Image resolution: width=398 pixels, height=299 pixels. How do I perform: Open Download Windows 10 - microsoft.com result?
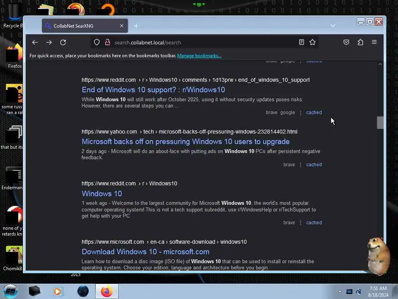click(x=145, y=252)
